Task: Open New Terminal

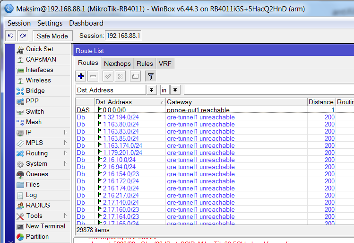Action: tap(43, 226)
